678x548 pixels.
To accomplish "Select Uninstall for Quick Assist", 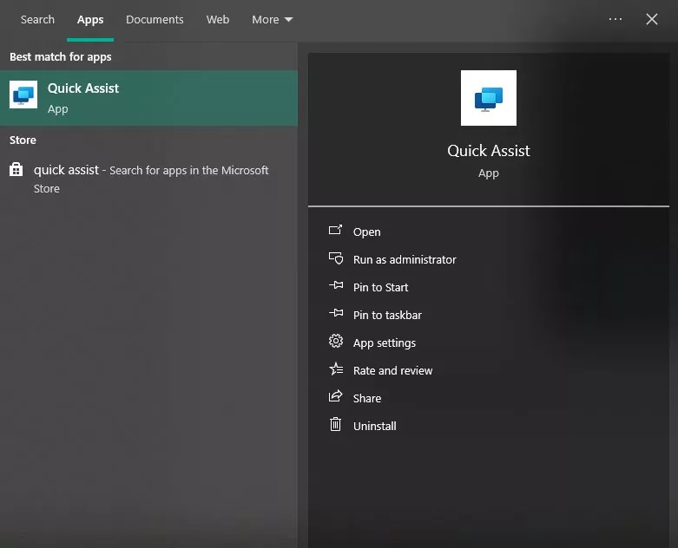I will (x=374, y=426).
